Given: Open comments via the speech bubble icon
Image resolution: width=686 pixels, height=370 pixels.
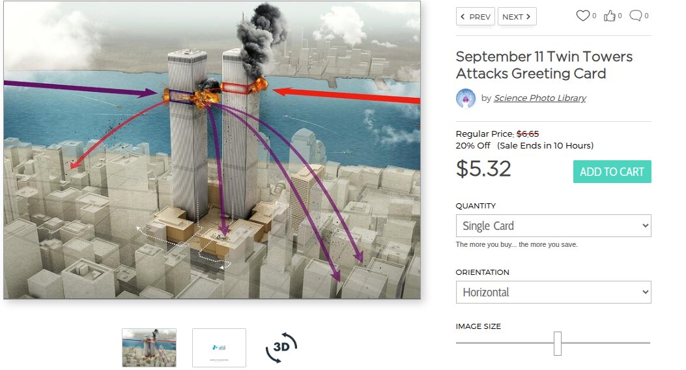Looking at the screenshot, I should click(x=636, y=16).
